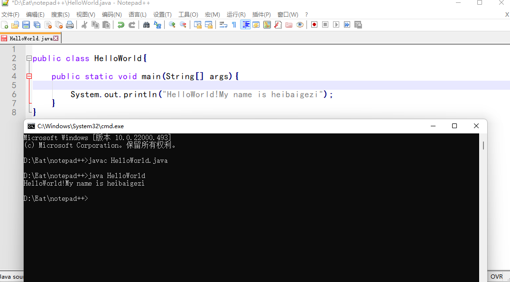Collapse the HelloWorld class code fold
The image size is (510, 282).
[29, 58]
